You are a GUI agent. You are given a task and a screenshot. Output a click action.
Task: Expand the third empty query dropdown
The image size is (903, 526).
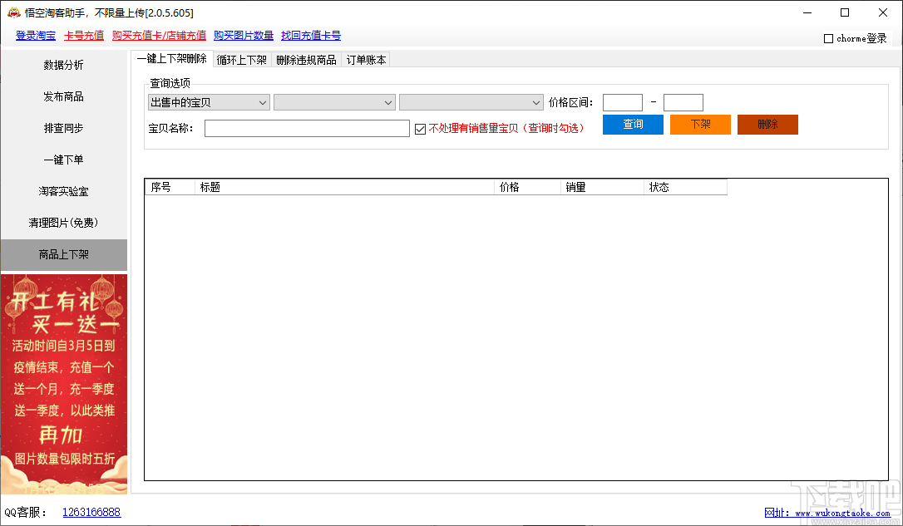point(471,102)
